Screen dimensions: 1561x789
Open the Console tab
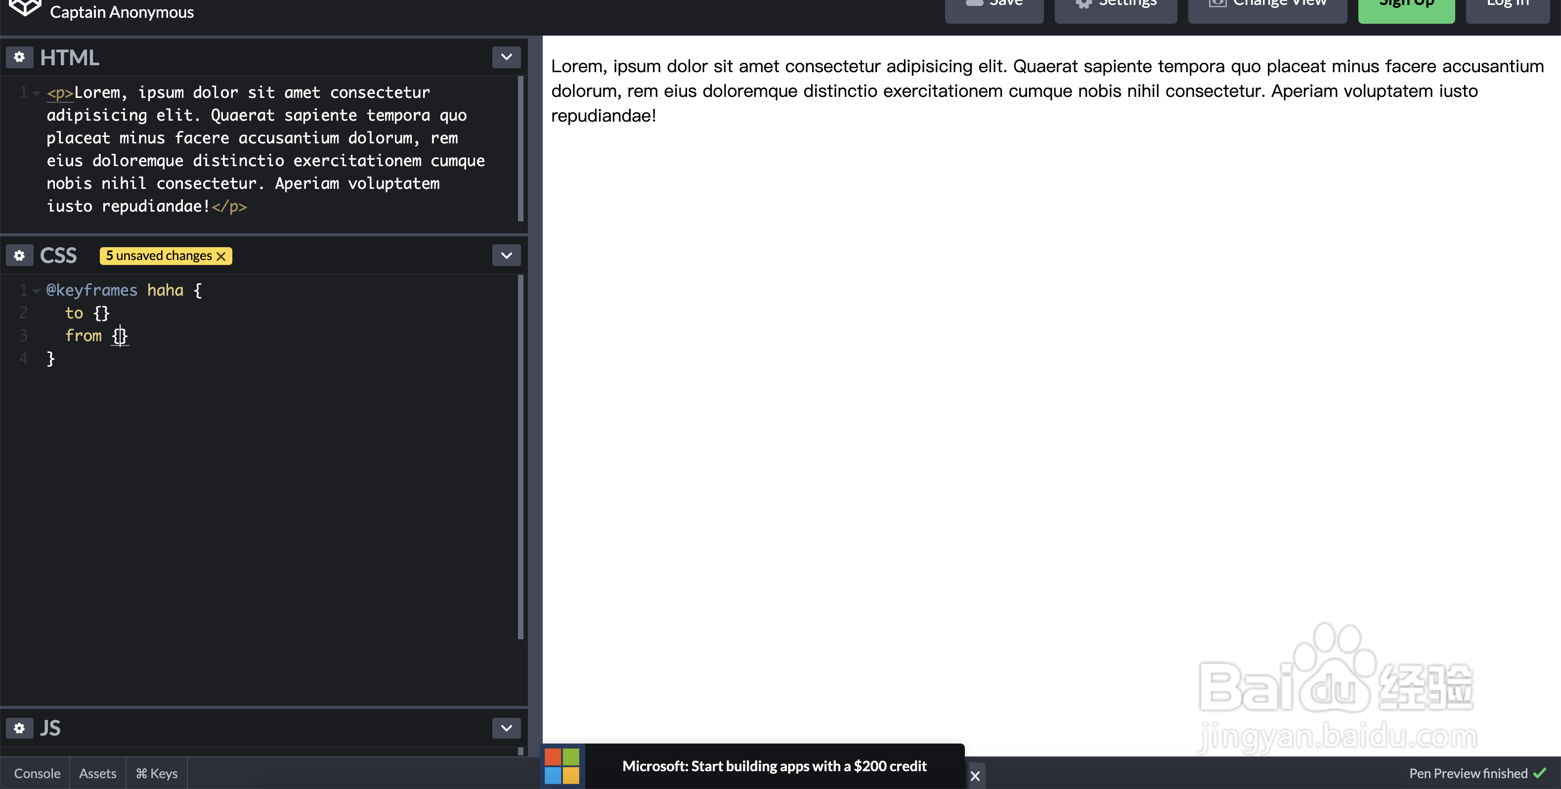37,773
